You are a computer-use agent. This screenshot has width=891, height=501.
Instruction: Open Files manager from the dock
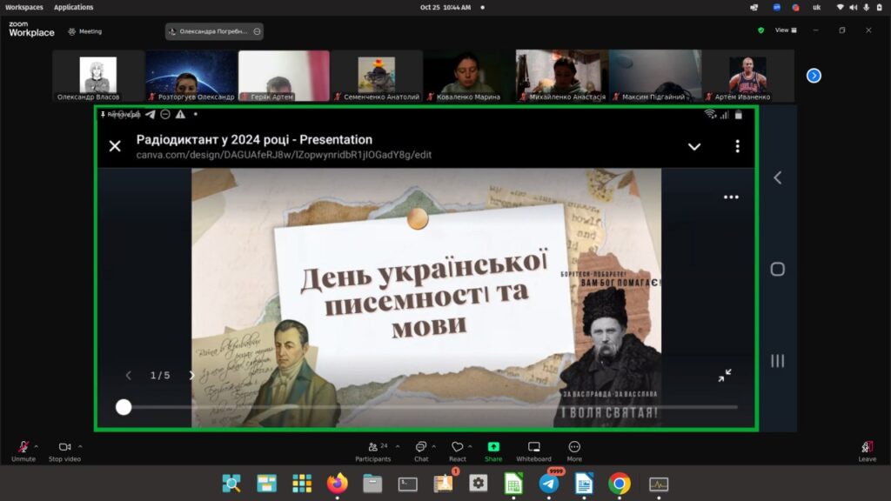click(372, 484)
